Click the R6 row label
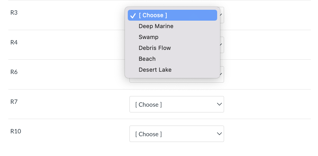 (14, 72)
